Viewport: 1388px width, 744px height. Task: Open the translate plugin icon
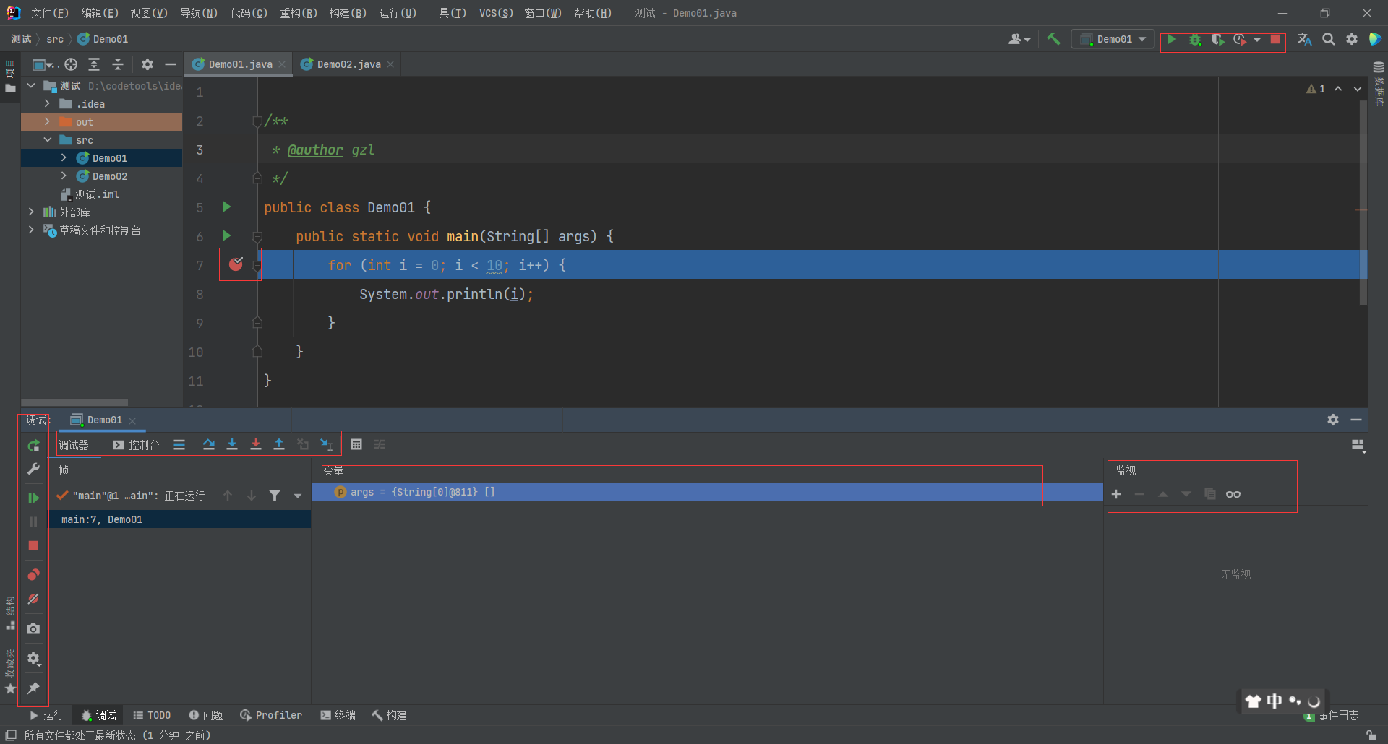click(1304, 39)
